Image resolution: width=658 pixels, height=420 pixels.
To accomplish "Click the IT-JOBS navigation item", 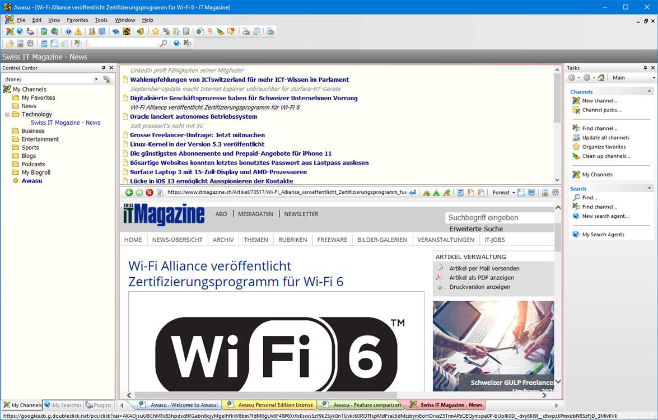I will coord(494,240).
